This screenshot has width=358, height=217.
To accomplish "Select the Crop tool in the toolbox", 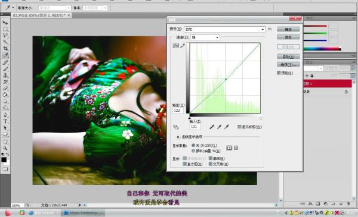I will (5, 48).
